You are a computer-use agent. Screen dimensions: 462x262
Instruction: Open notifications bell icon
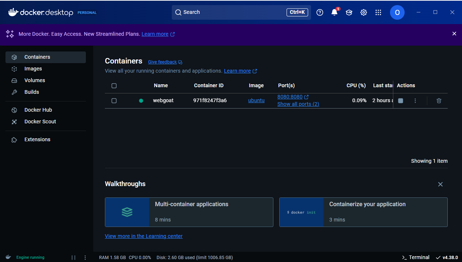tap(334, 12)
